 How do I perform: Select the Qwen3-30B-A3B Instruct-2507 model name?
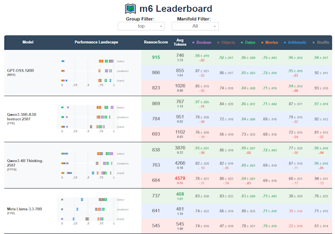[x=22, y=117]
